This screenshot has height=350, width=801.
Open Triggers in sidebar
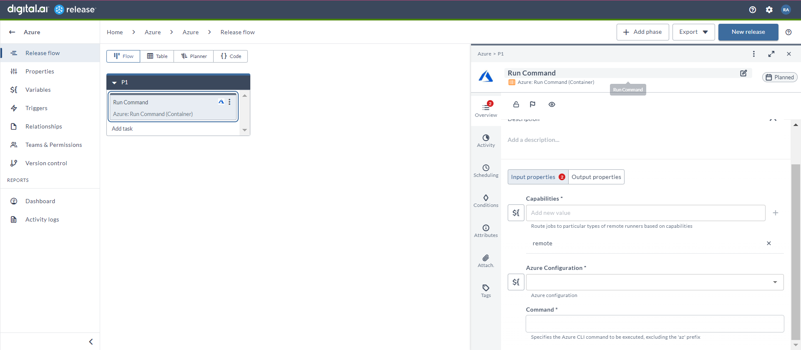pos(50,108)
